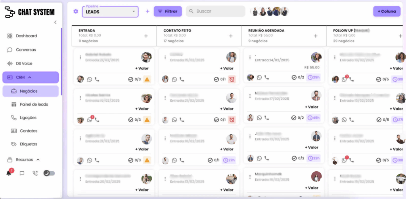This screenshot has width=406, height=199.
Task: Open the chat bubble icon beside the bell
Action: tap(22, 173)
